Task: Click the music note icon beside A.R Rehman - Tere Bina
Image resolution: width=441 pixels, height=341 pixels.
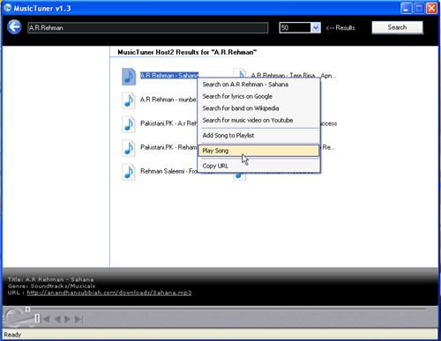Action: point(240,73)
